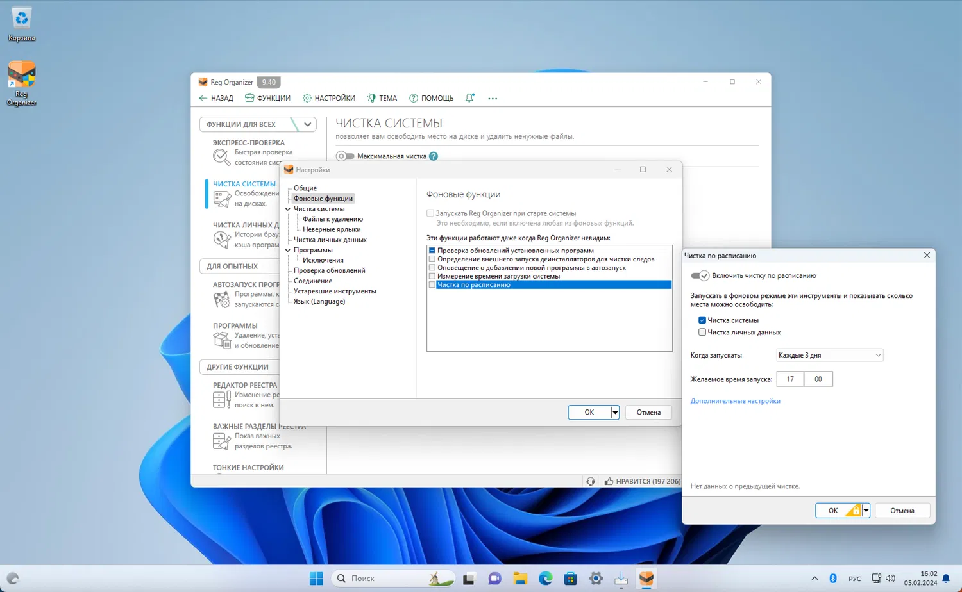
Task: Check Оповещение о добавлении новой программы в автозапуск
Action: (x=432, y=268)
